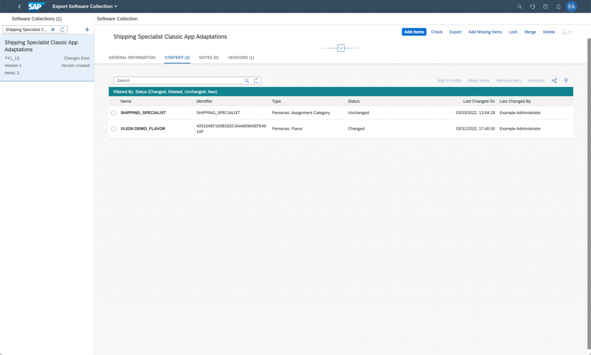Open the support headset icon
The image size is (591, 355).
tap(532, 6)
